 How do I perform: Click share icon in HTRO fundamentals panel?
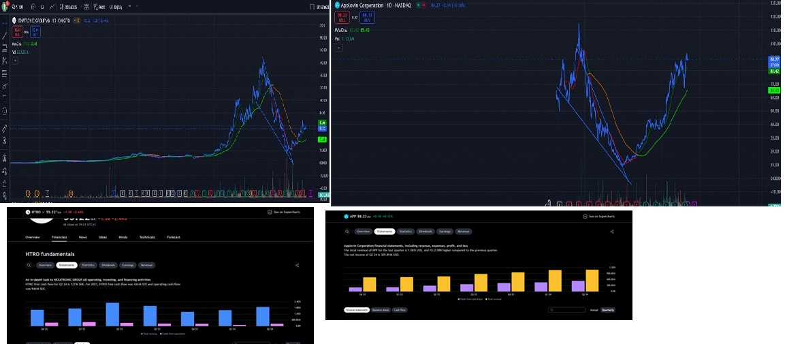point(297,265)
